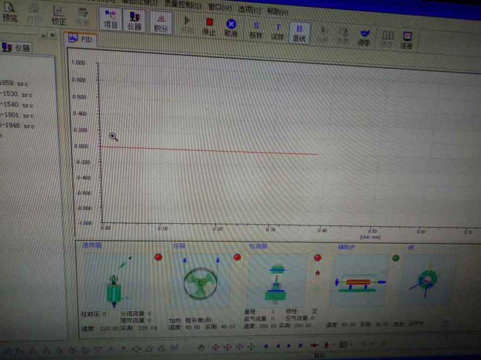
Task: Select the file ending in -1901.src
Action: point(17,115)
